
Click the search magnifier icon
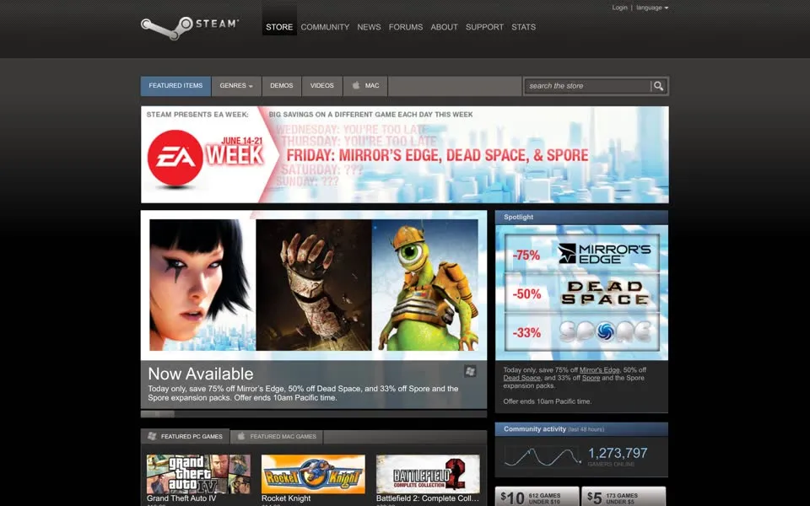[658, 86]
